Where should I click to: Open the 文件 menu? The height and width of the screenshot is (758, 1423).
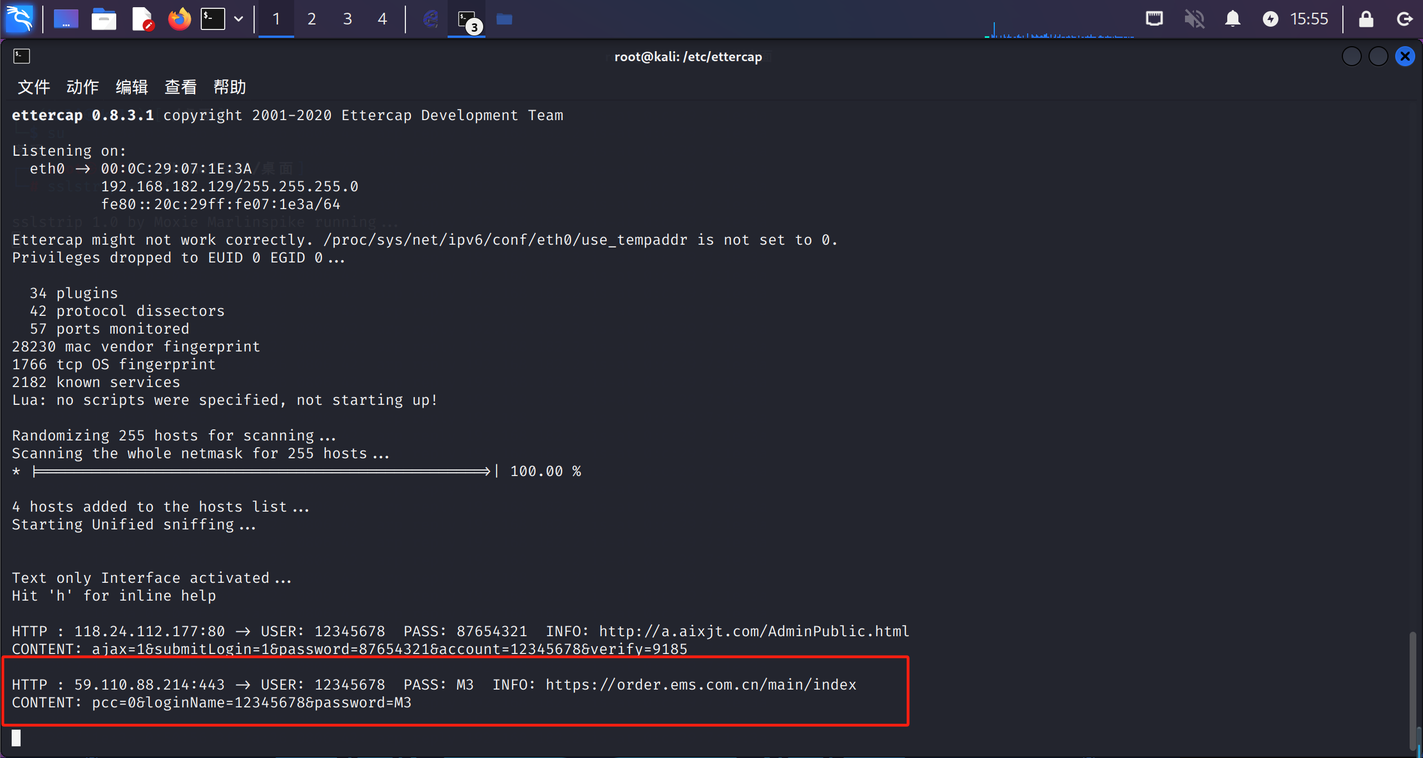[x=33, y=87]
